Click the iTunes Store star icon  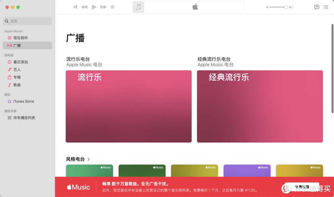pyautogui.click(x=9, y=101)
